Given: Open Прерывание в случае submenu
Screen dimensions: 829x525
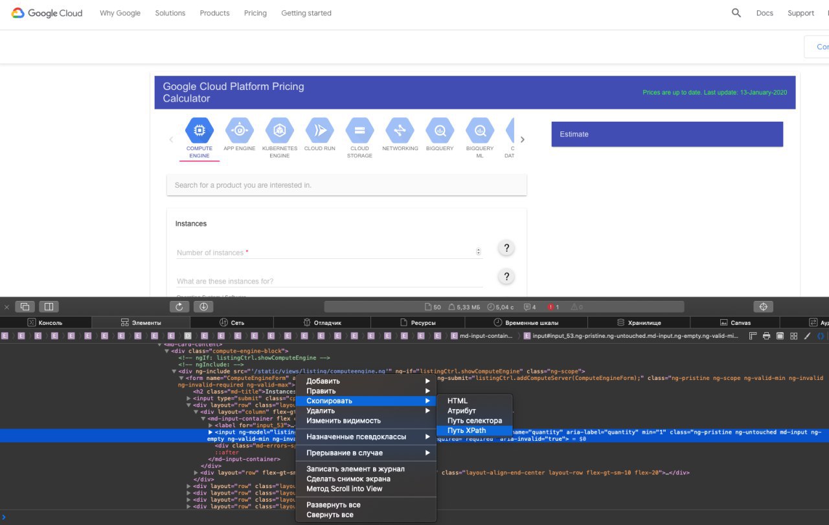Looking at the screenshot, I should click(366, 453).
